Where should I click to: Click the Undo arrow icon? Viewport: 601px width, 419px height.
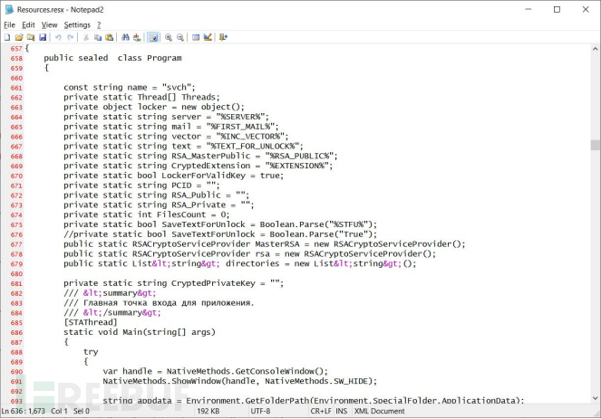click(x=58, y=37)
